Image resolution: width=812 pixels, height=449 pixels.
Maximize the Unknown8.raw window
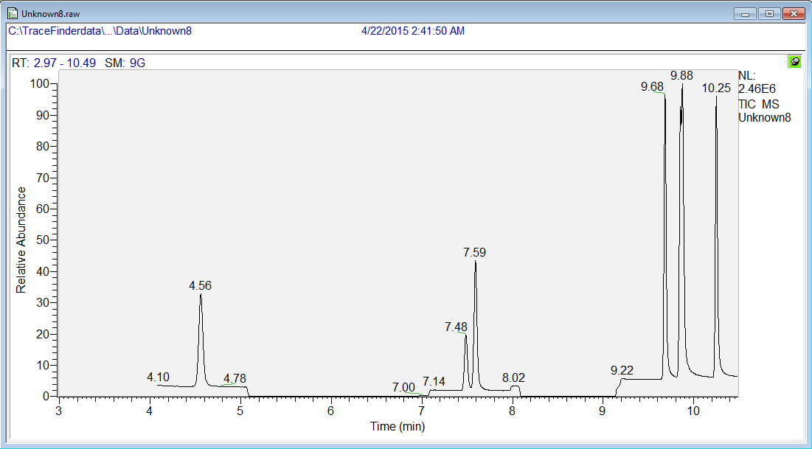769,13
